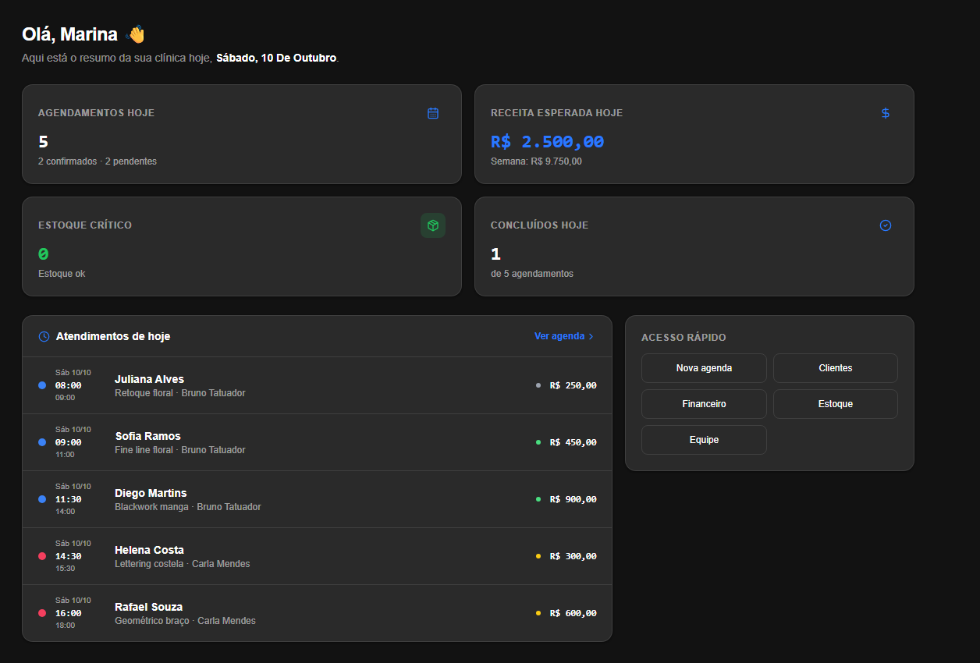
Task: Click the 2 confirmados · 2 pendentes text
Action: [98, 161]
